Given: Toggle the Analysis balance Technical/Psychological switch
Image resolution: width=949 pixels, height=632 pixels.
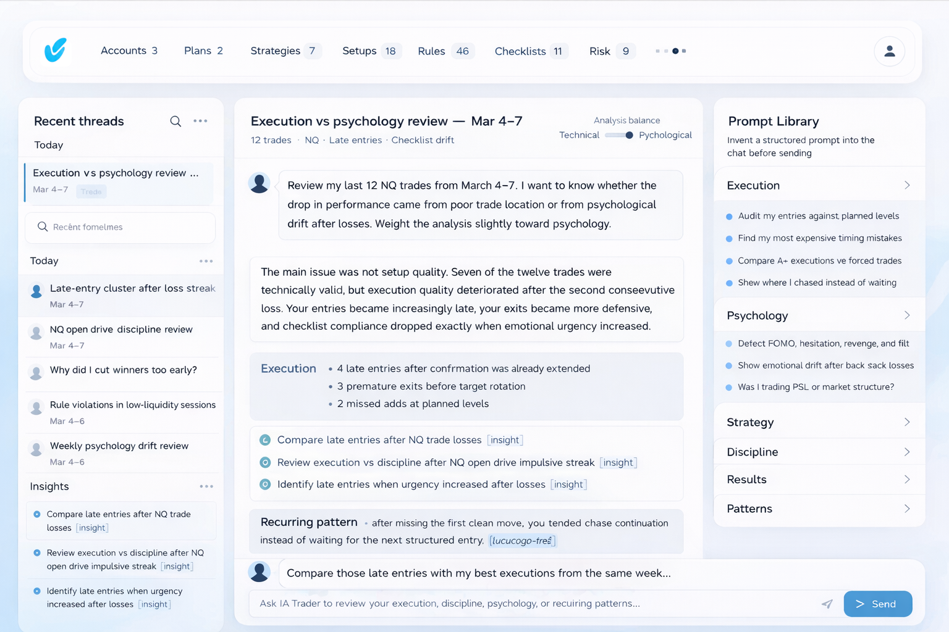Looking at the screenshot, I should coord(619,135).
